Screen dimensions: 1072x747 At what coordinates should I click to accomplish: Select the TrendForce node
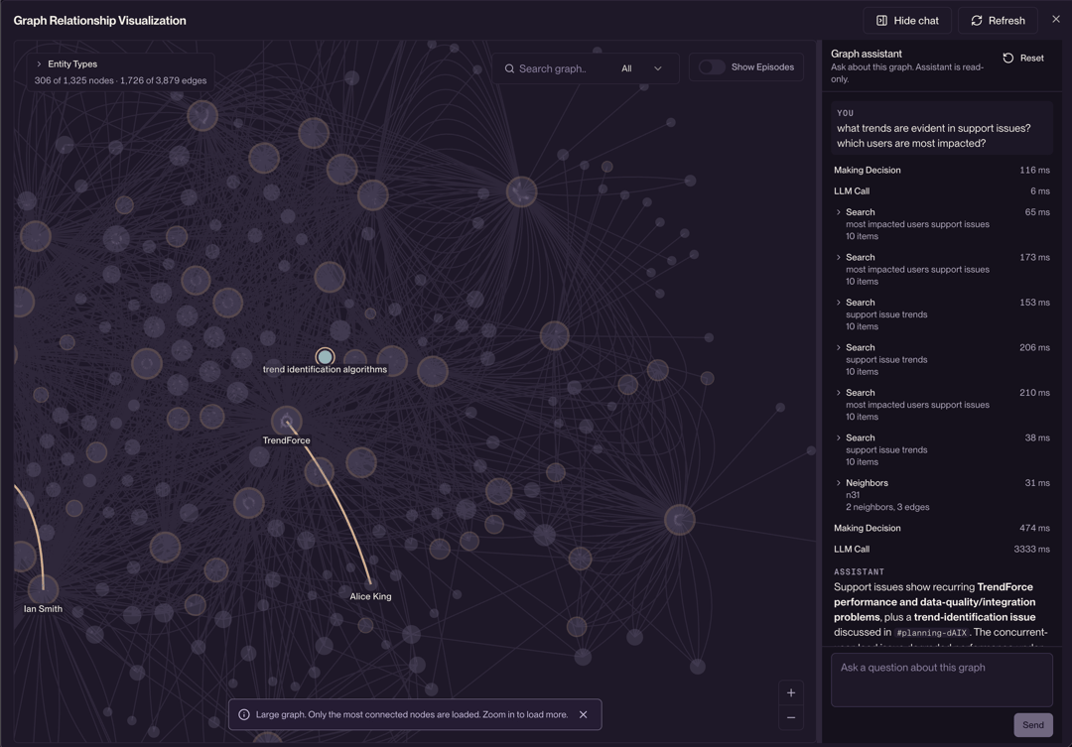[287, 421]
